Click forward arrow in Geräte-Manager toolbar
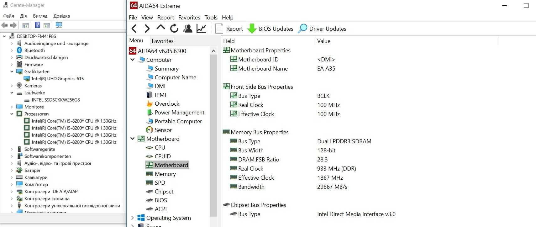This screenshot has height=227, width=536. pos(13,25)
